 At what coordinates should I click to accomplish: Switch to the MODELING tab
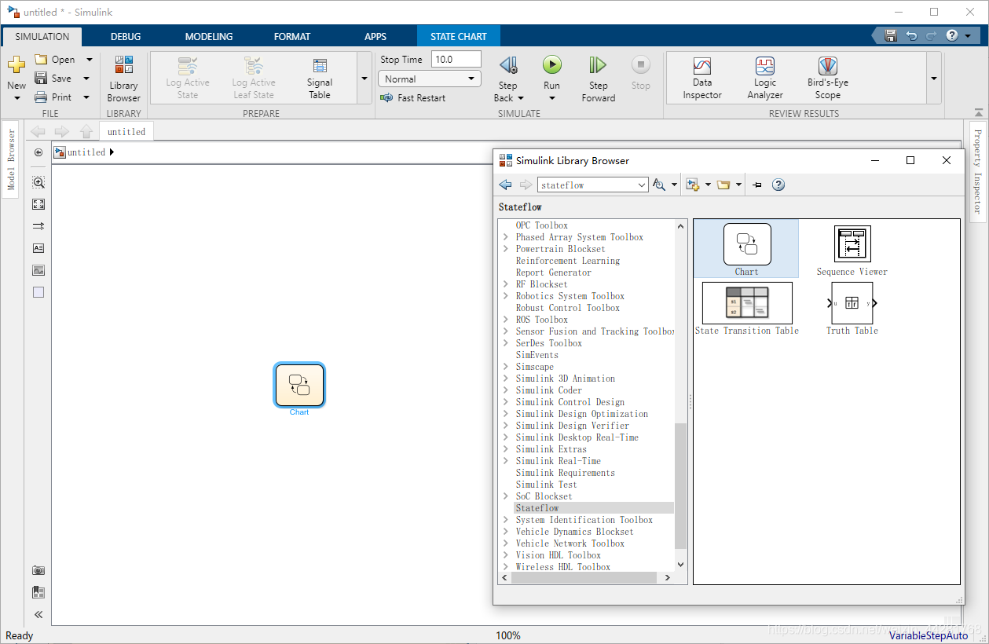tap(209, 36)
